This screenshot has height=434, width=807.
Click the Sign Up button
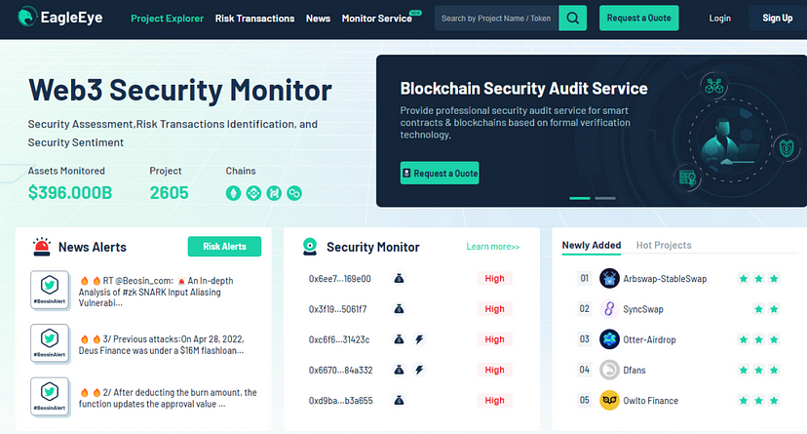pyautogui.click(x=777, y=18)
